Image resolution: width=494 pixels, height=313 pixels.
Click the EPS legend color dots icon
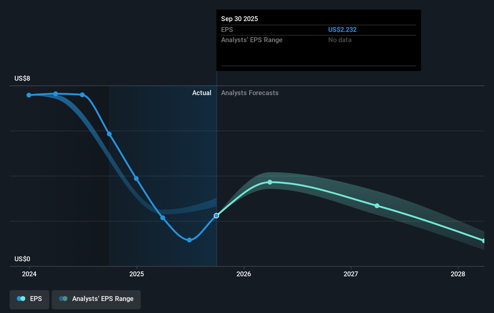[21, 299]
